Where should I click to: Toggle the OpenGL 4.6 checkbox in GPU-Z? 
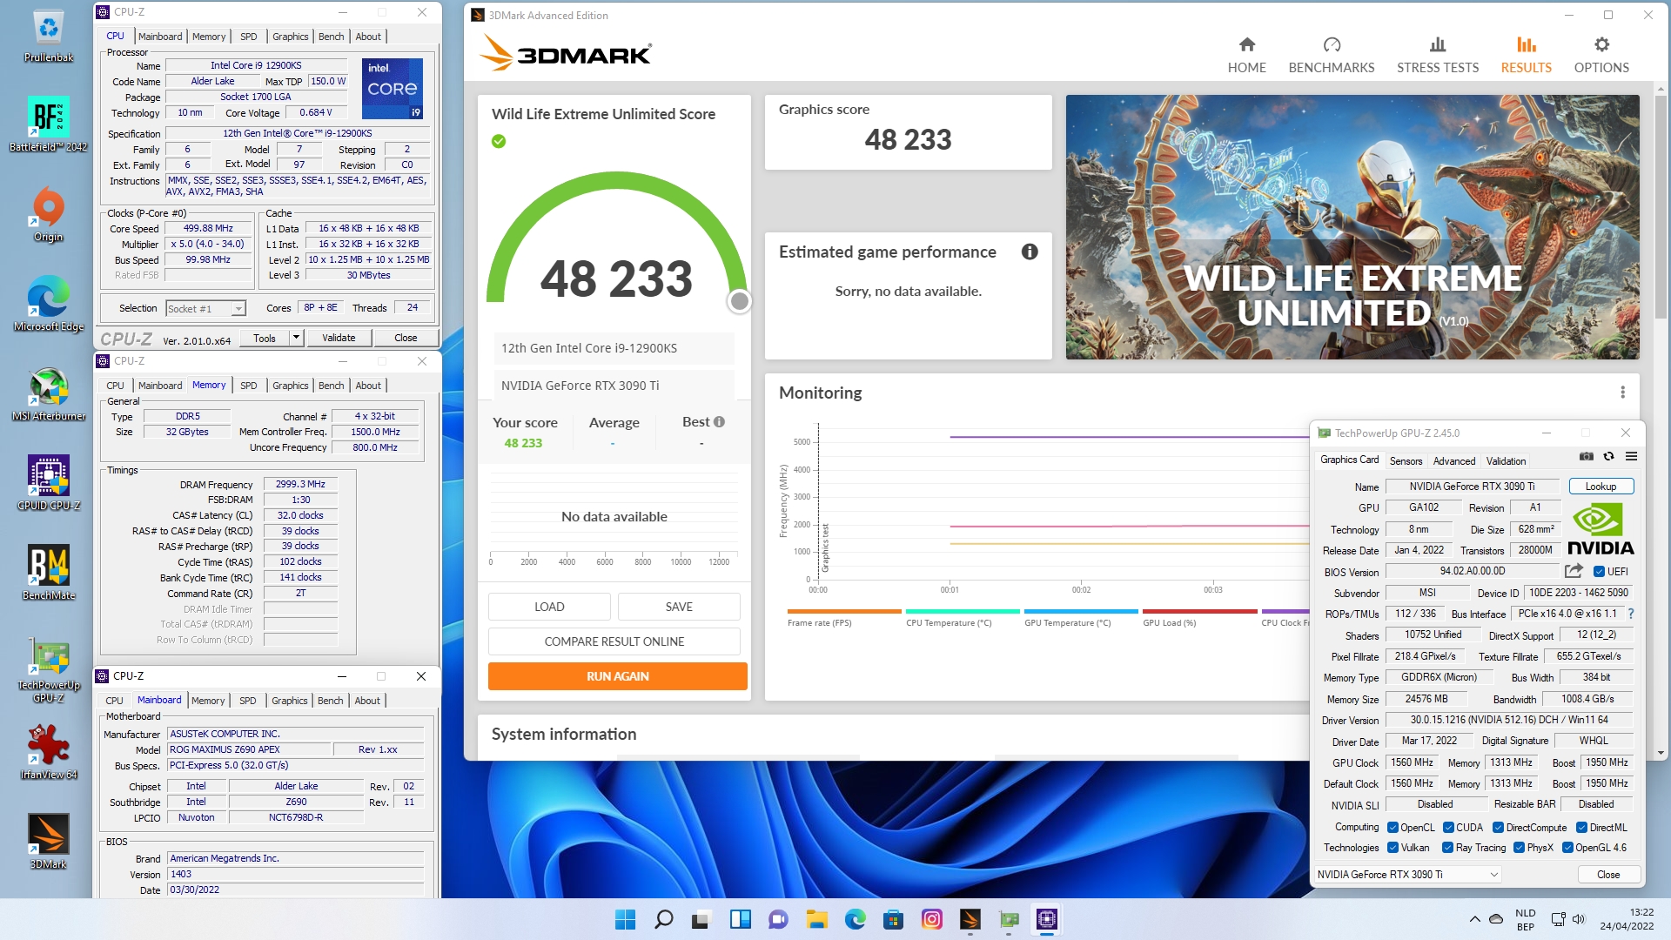[x=1567, y=848]
